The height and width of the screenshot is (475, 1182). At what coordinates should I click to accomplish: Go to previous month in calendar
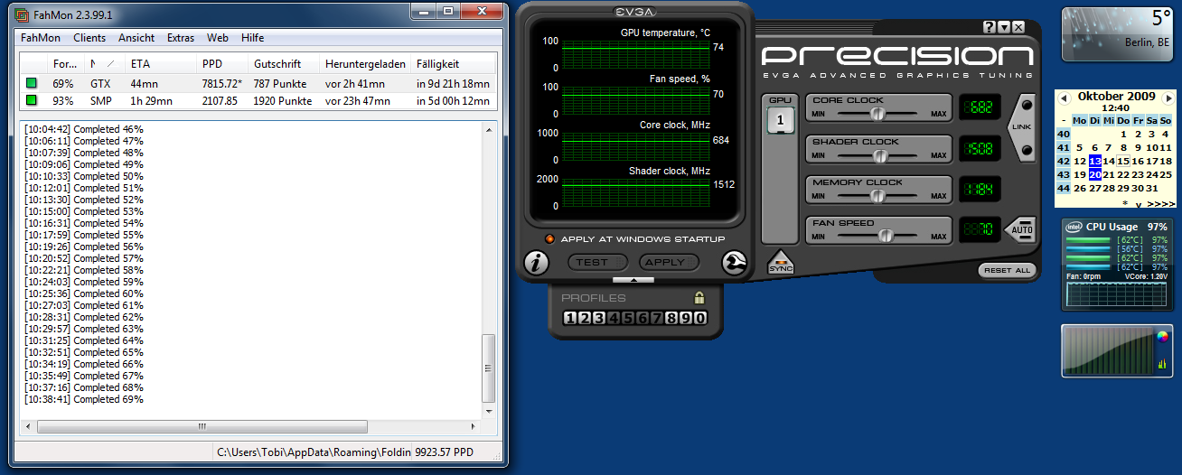click(x=1065, y=97)
